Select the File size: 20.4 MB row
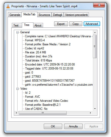This screenshot has width=111, height=137. tap(35, 52)
